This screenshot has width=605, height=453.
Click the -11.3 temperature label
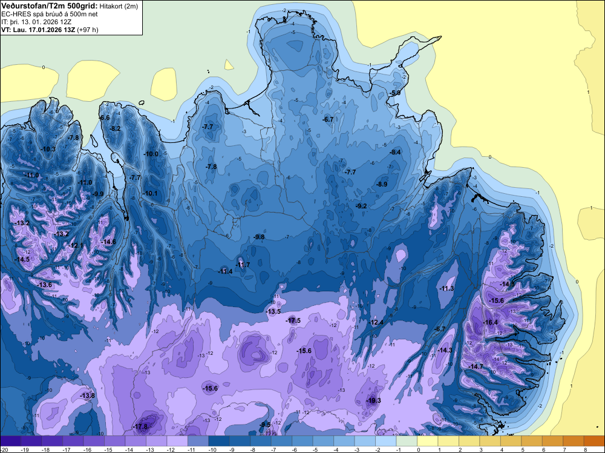coord(447,288)
